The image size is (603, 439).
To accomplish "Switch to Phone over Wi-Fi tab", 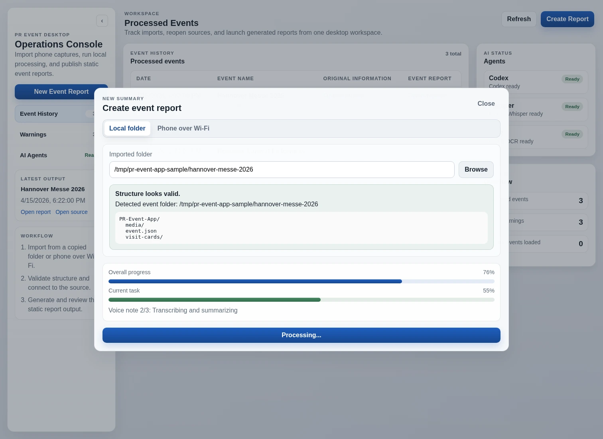I will point(183,129).
